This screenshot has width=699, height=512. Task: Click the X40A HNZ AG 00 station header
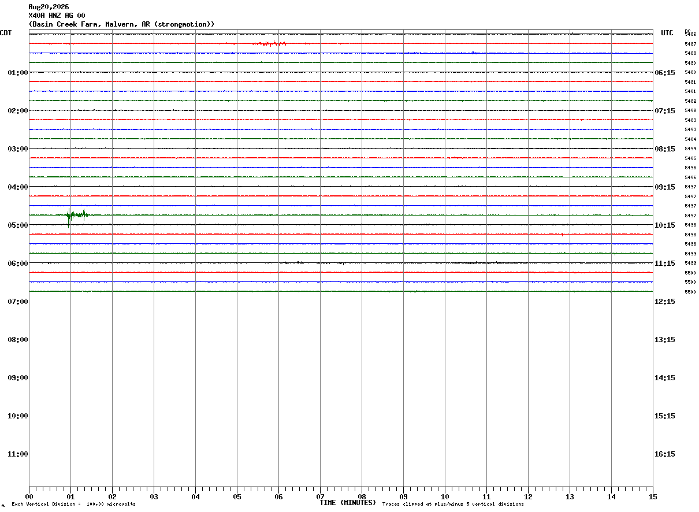[x=57, y=16]
